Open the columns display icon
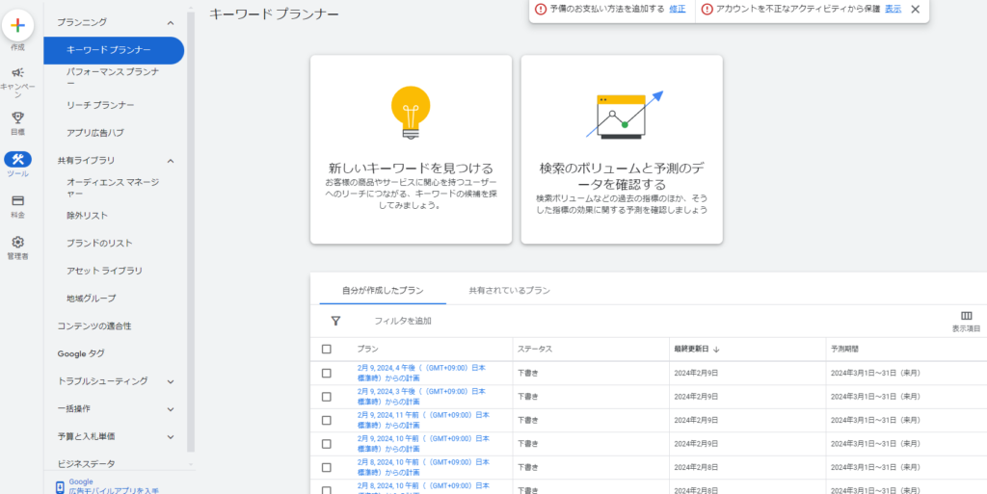The height and width of the screenshot is (494, 987). click(966, 316)
